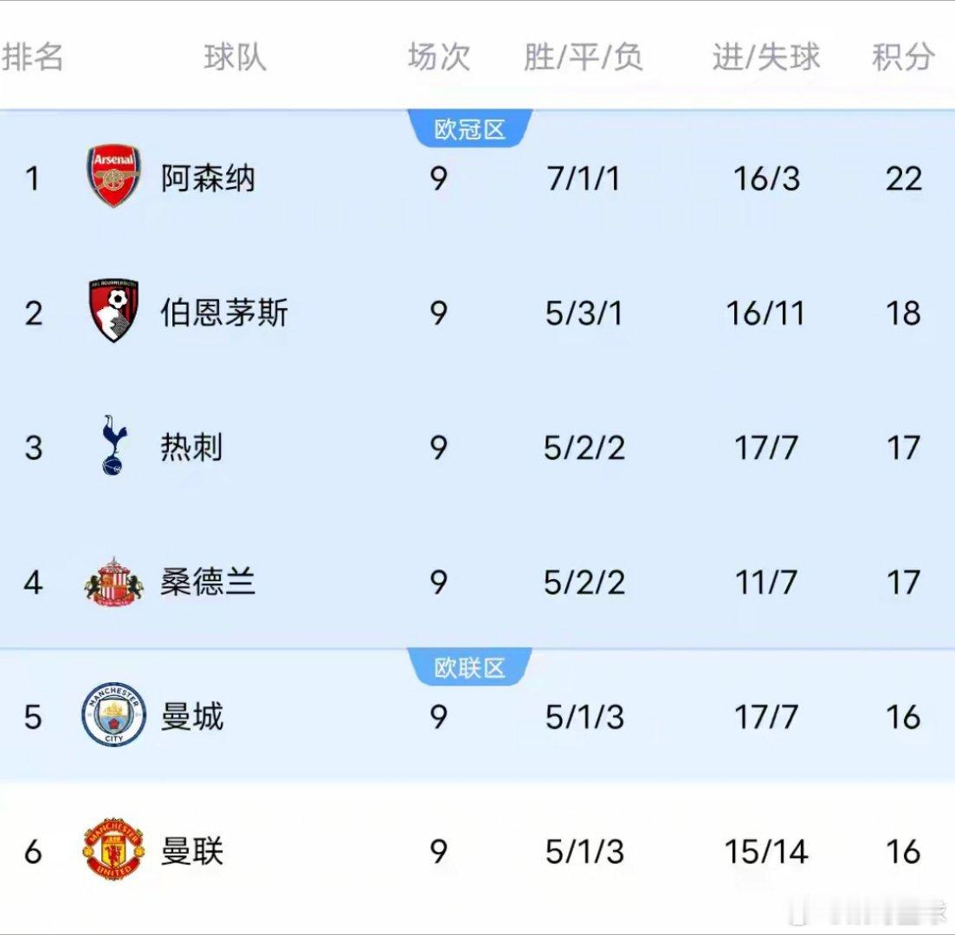
Task: Click the 进/失球 column header
Action: (x=765, y=57)
